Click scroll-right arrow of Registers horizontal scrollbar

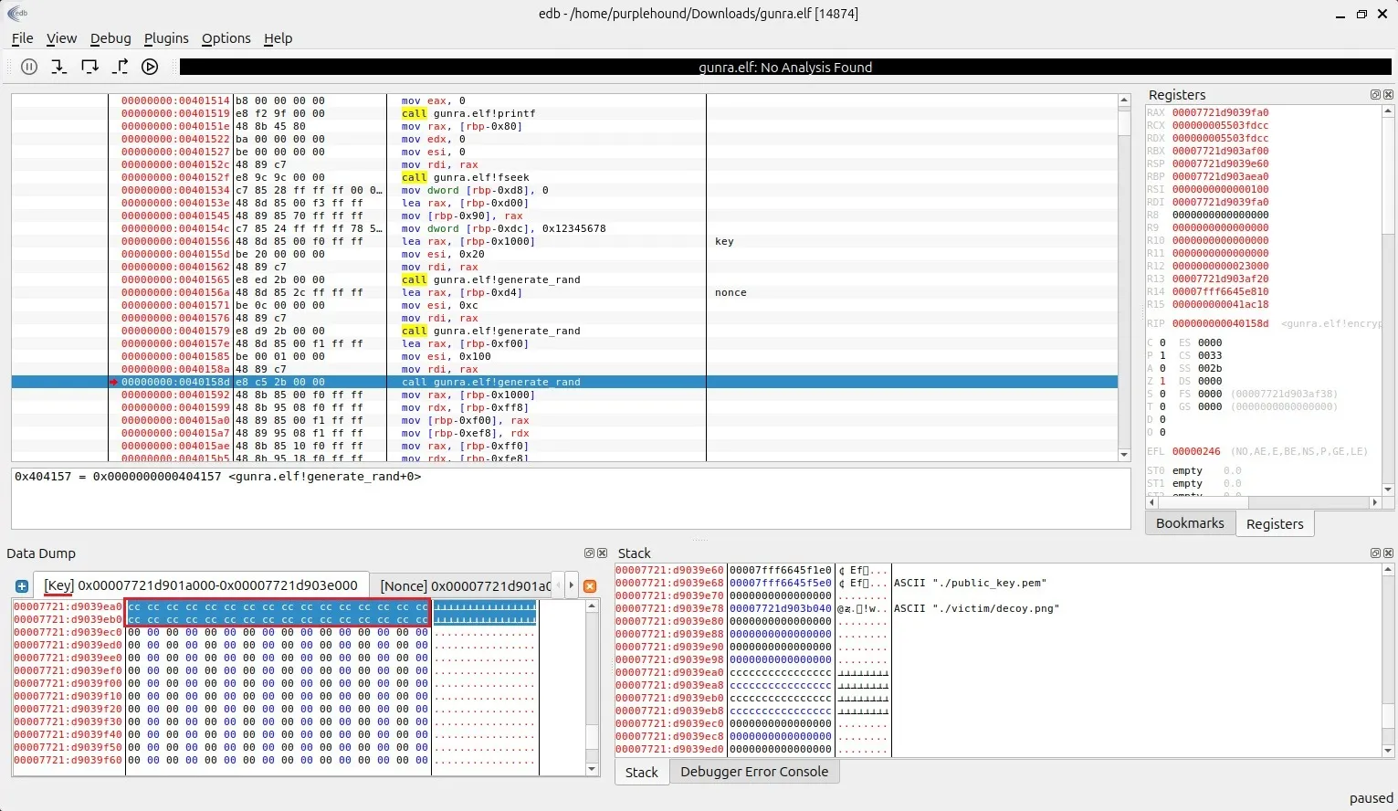[x=1375, y=502]
